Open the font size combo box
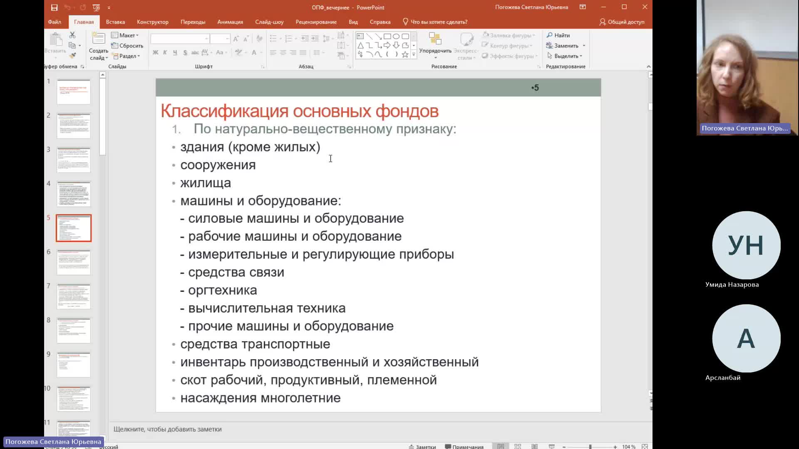This screenshot has width=799, height=449. (220, 39)
